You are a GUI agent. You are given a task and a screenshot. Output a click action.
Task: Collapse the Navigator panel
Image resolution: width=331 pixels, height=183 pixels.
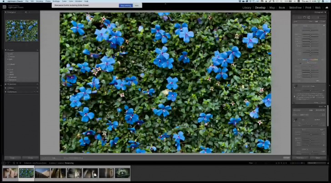point(5,12)
